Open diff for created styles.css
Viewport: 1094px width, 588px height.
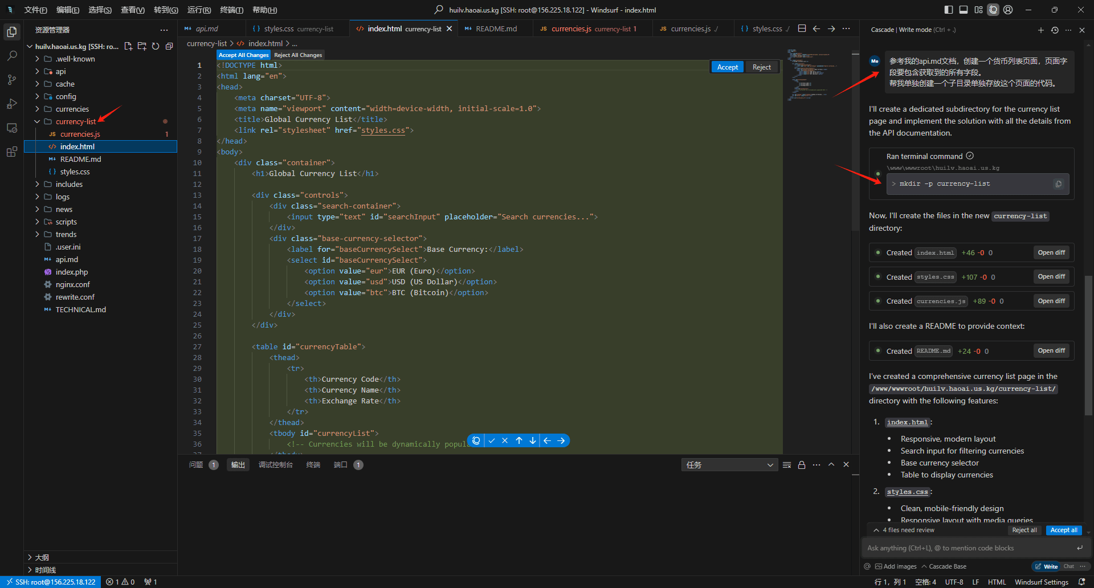coord(1051,277)
